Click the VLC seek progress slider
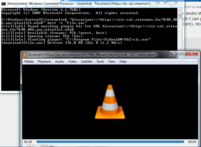The image size is (201, 147). tap(110, 142)
